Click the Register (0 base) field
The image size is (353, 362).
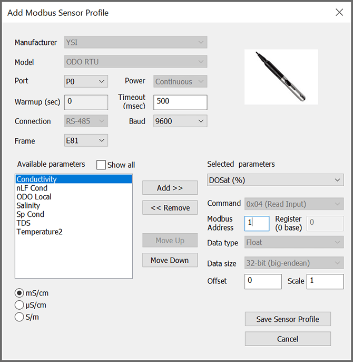point(325,223)
